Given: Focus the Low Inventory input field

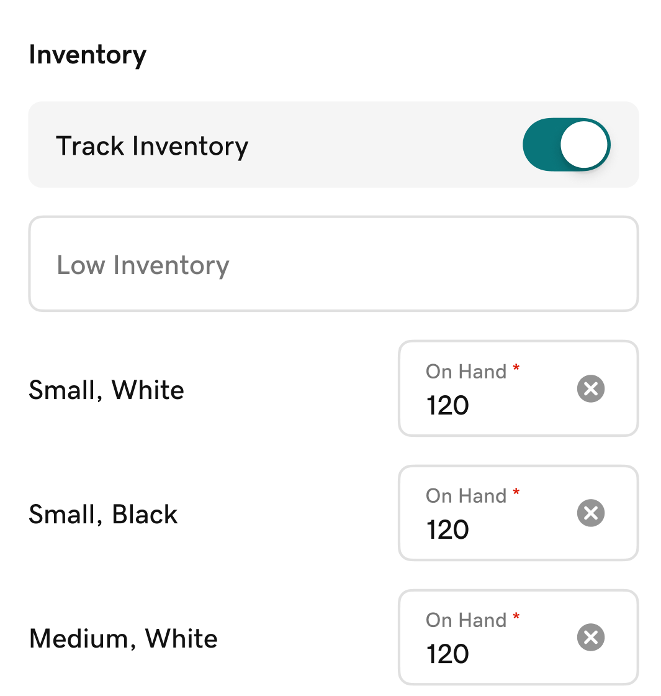Looking at the screenshot, I should (x=333, y=263).
